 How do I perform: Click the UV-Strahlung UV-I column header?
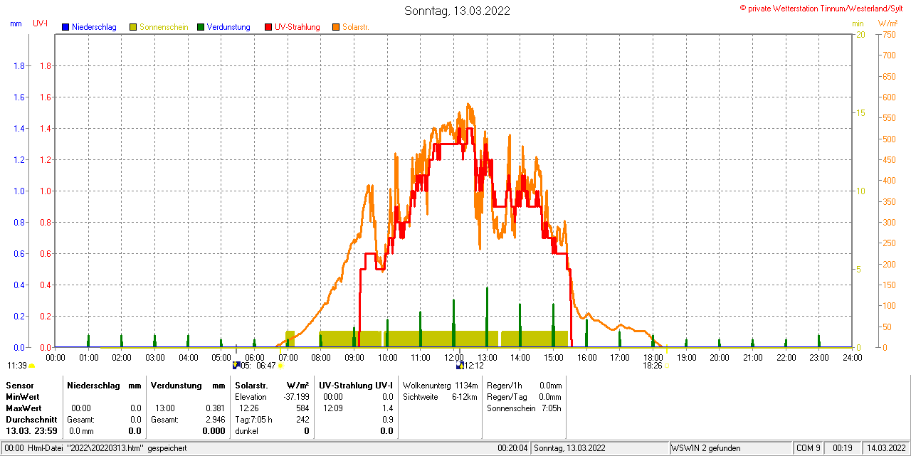coord(356,385)
